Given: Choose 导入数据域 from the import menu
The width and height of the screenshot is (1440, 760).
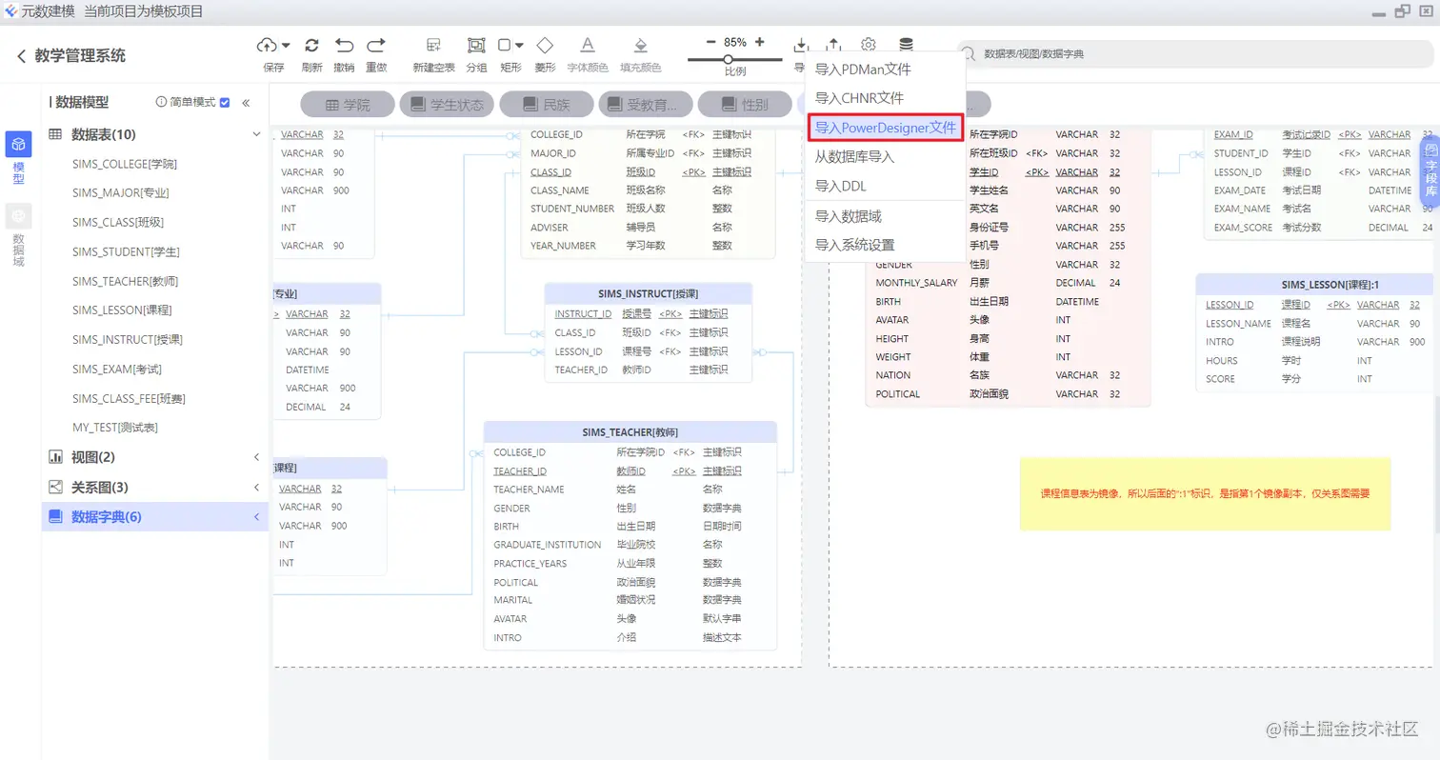Looking at the screenshot, I should (x=886, y=216).
